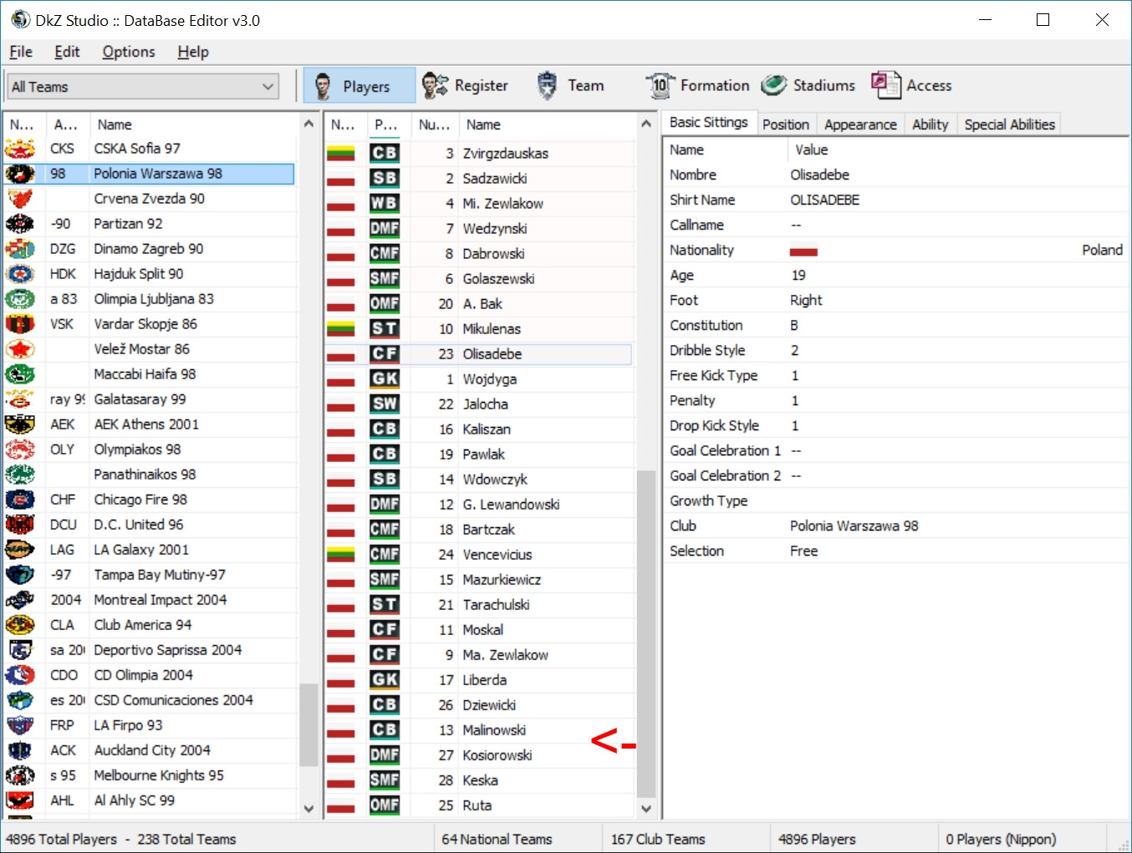Click the Lithuanian flag beside Vencevicius
Screen dimensions: 1132x853
[340, 555]
